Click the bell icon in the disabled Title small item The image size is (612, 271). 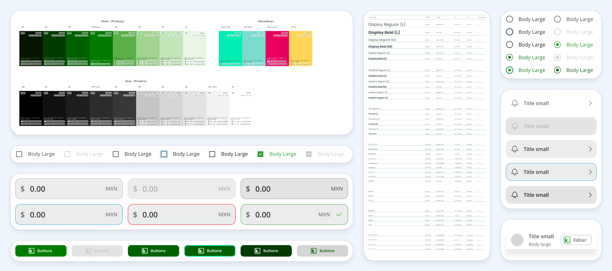[514, 126]
